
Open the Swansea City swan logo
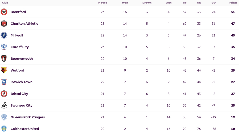point(4,105)
